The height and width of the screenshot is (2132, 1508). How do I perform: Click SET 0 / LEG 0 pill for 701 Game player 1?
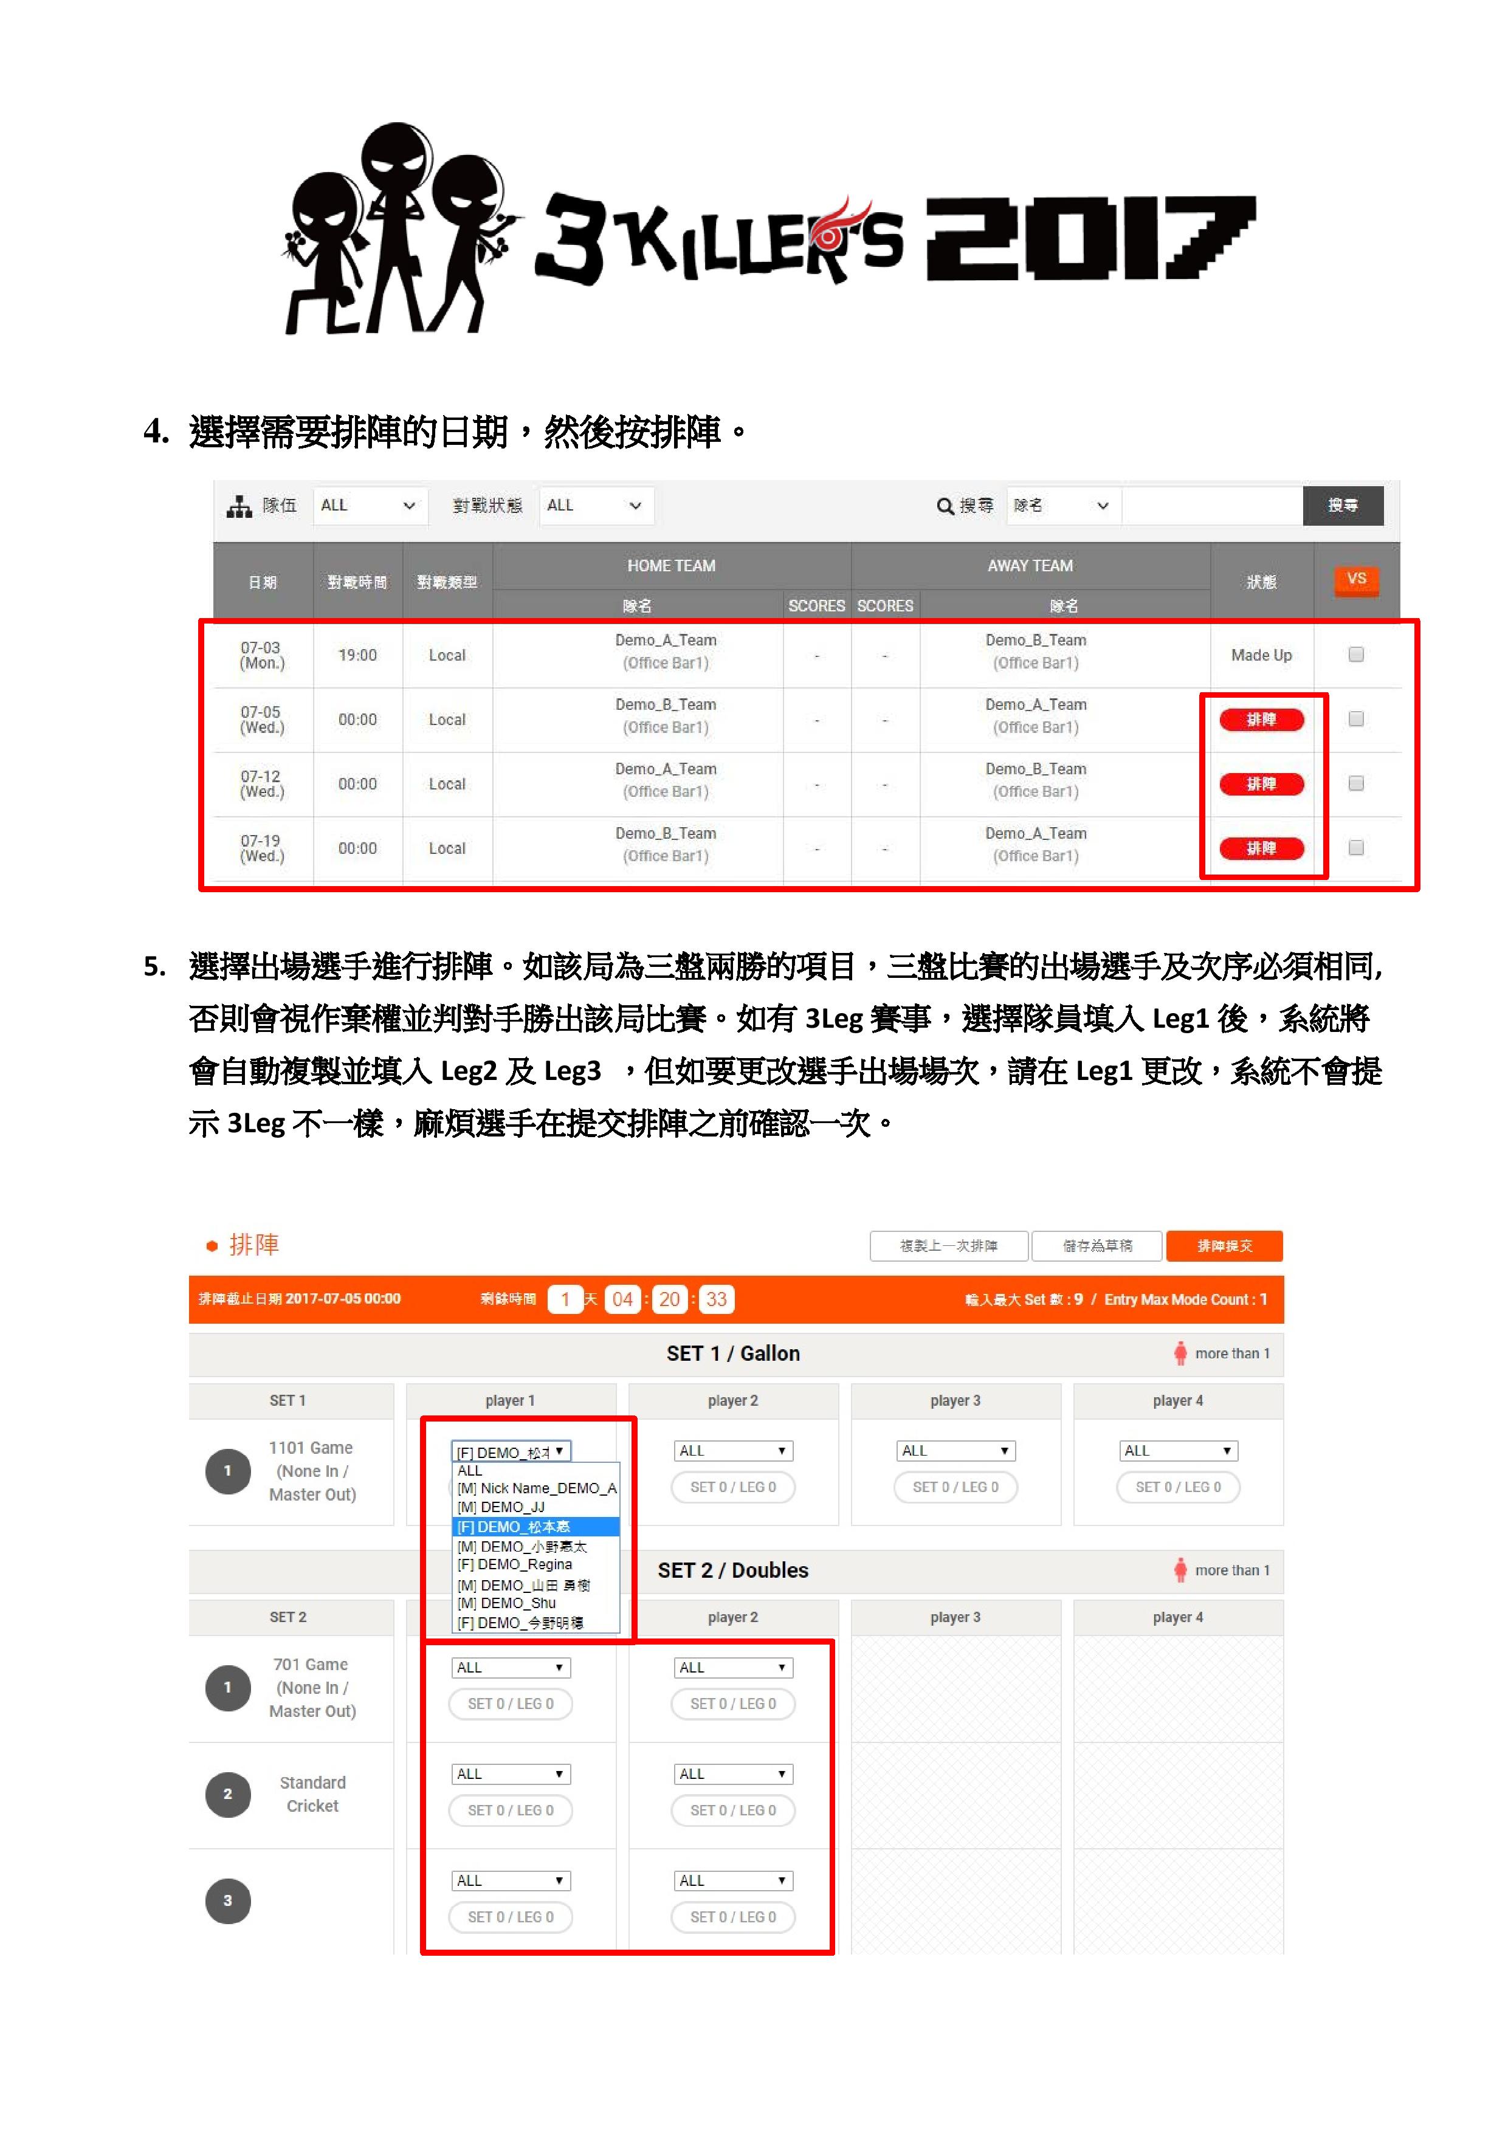(x=511, y=1704)
